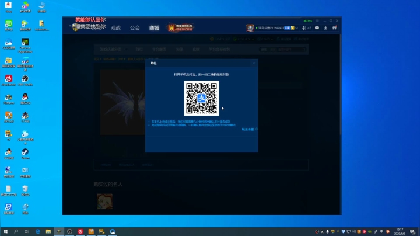Click the microphone icon in system tray
Viewport: 420px width, 236px height.
tap(327, 231)
